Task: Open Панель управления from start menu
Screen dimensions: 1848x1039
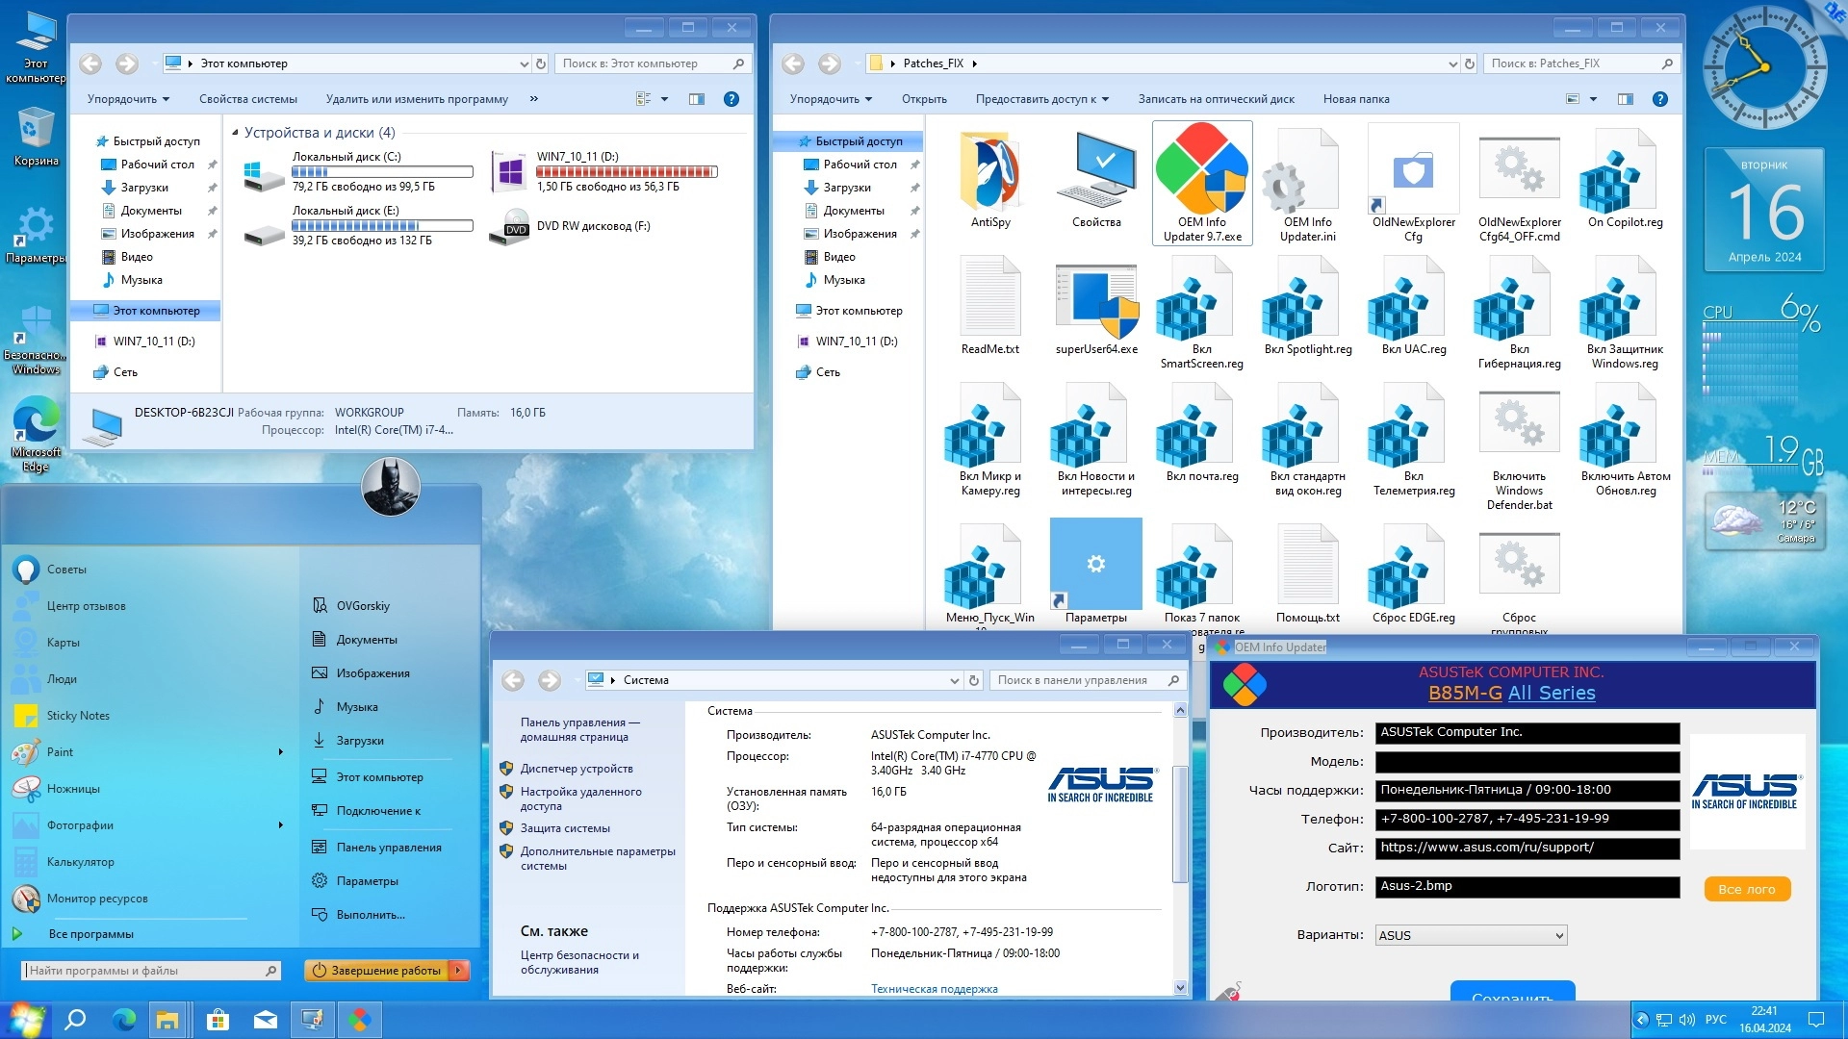Action: pyautogui.click(x=388, y=848)
